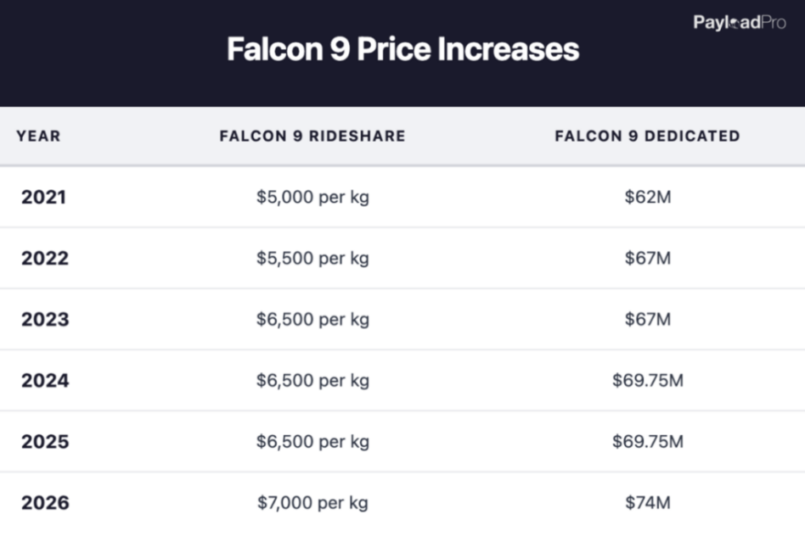Click the 2022 dedicated price of $67M
This screenshot has width=805, height=542.
tap(647, 259)
